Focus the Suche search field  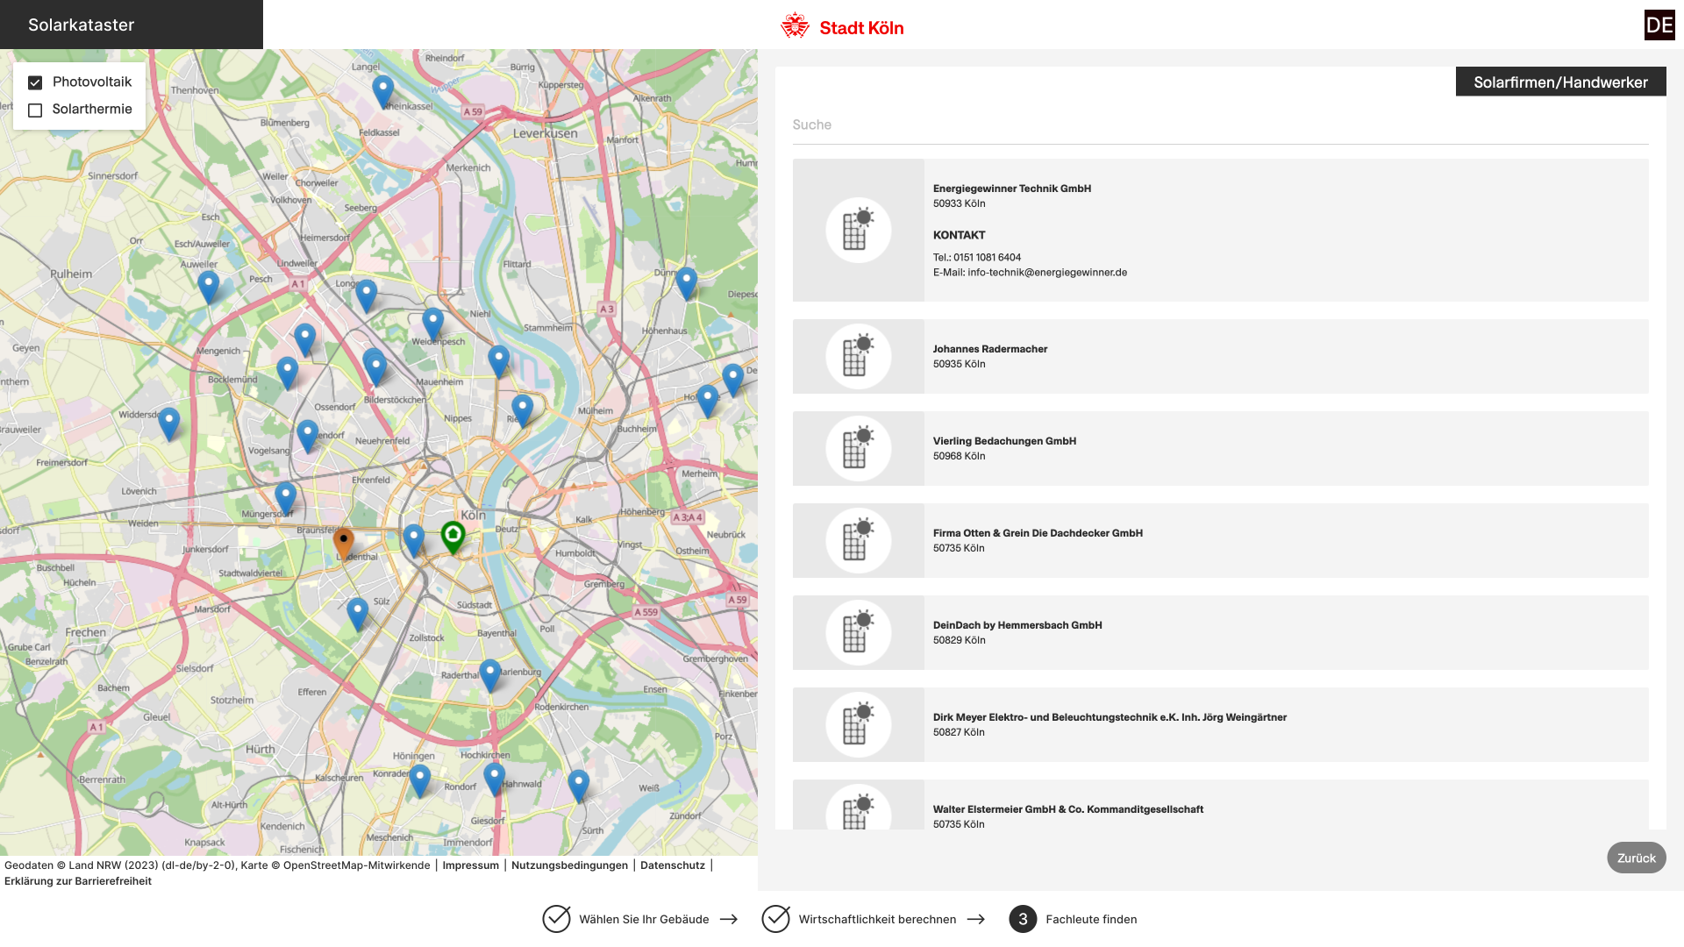tap(1220, 125)
